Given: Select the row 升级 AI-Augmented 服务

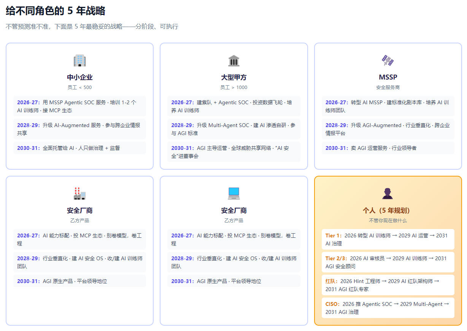Looking at the screenshot, I should pyautogui.click(x=79, y=129).
